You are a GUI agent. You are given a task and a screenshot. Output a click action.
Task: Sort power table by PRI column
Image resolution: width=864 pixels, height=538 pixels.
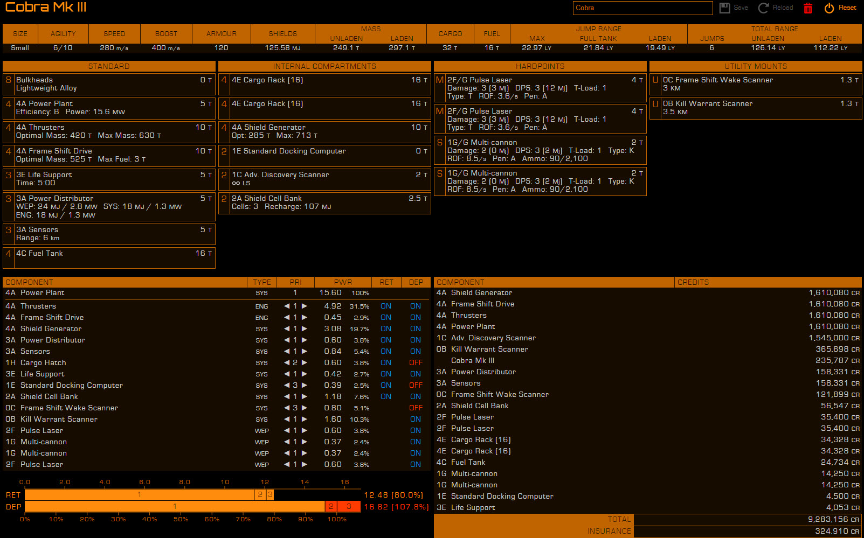click(x=295, y=282)
